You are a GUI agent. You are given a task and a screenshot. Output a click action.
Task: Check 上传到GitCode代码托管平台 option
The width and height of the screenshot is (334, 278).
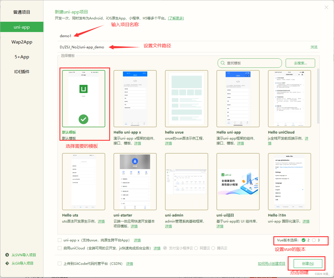coord(60,264)
